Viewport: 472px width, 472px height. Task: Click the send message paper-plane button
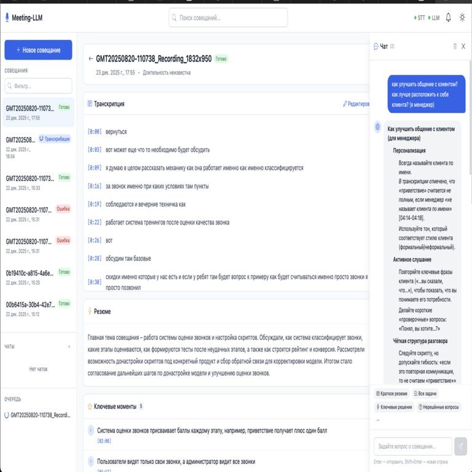point(460,446)
